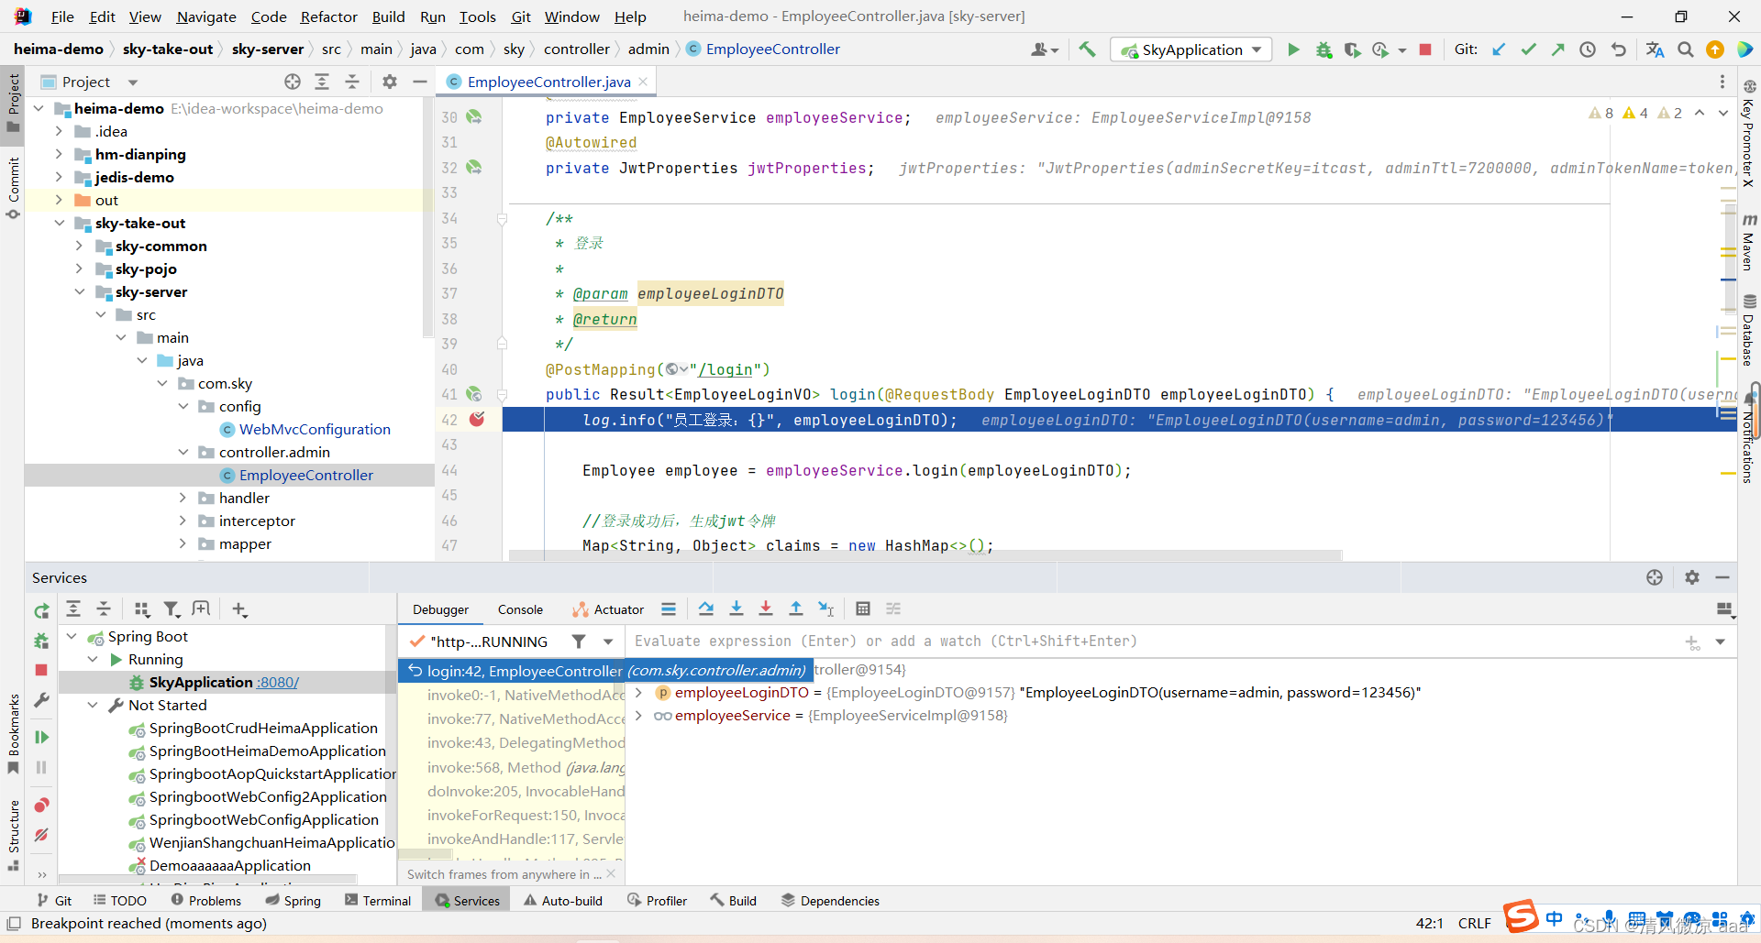Open the Profiler tool window button
Screen dimensions: 1761x943
[657, 901]
